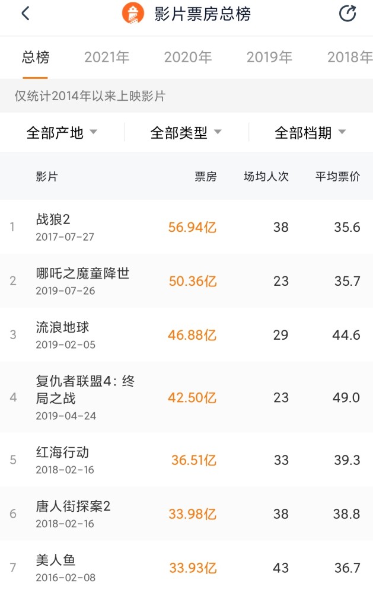Select the 2019年 tab
The width and height of the screenshot is (373, 593).
coord(269,58)
